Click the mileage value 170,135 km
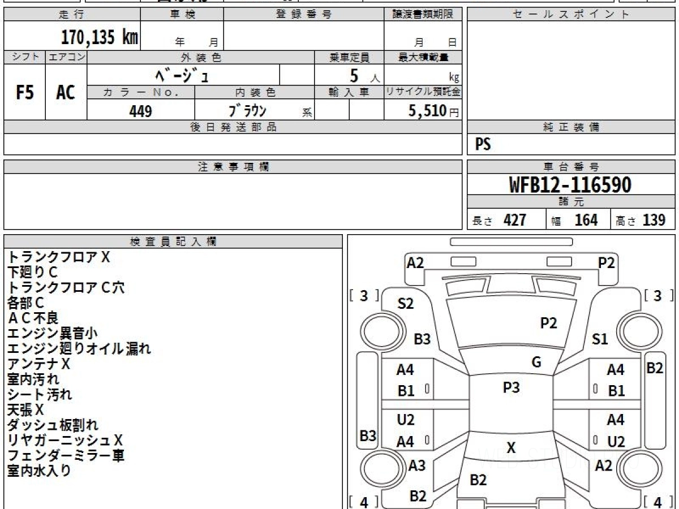The image size is (679, 509). (x=99, y=37)
